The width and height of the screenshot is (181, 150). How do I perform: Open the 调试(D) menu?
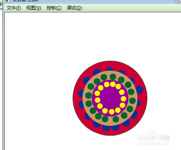pos(74,8)
